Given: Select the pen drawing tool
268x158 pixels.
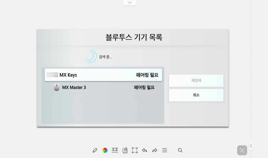Looking at the screenshot, I should pos(95,150).
